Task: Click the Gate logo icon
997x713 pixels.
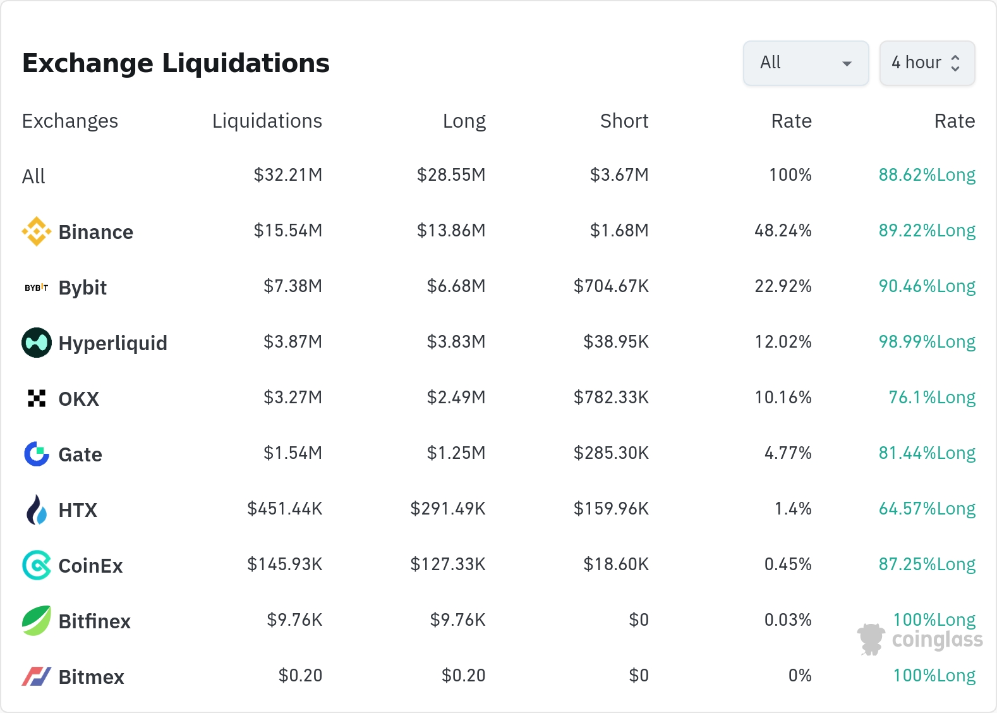Action: point(37,454)
